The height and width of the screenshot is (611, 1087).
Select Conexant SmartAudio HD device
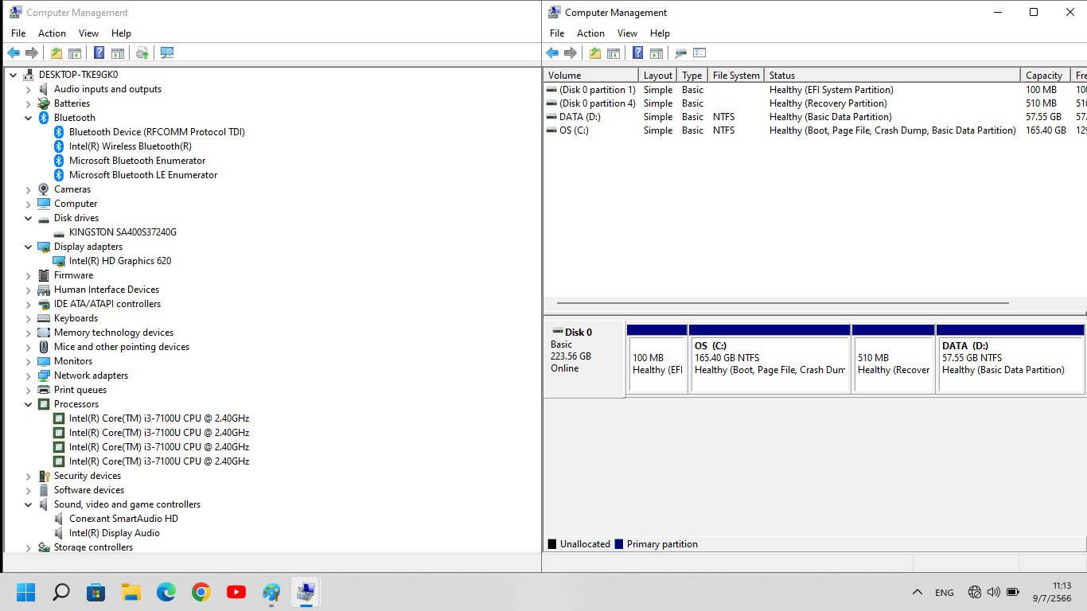click(x=123, y=519)
